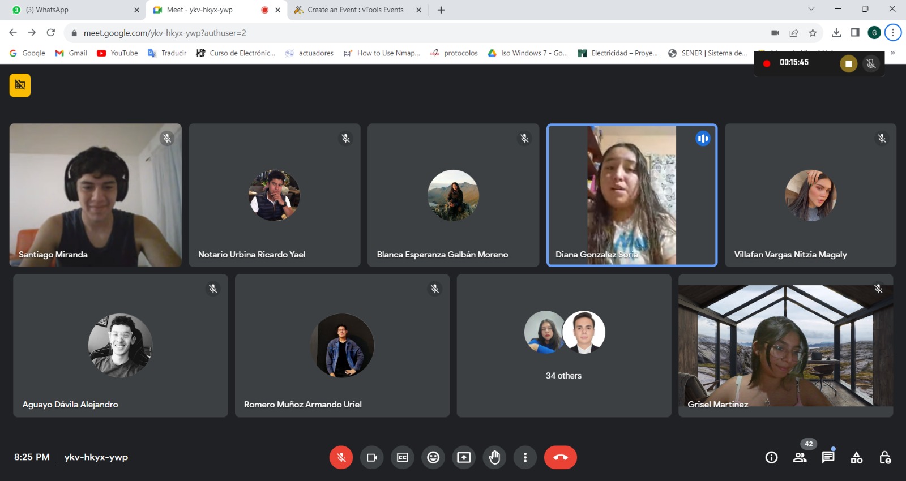Click the raise hand icon
906x481 pixels.
494,457
